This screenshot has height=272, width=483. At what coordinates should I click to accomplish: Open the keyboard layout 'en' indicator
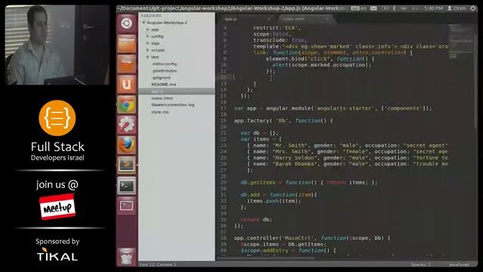tap(359, 8)
